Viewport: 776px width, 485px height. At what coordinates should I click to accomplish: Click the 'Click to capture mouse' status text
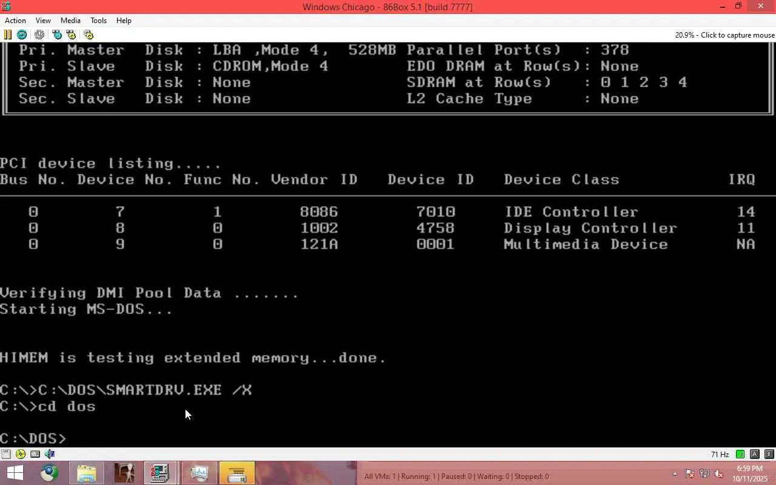(737, 35)
